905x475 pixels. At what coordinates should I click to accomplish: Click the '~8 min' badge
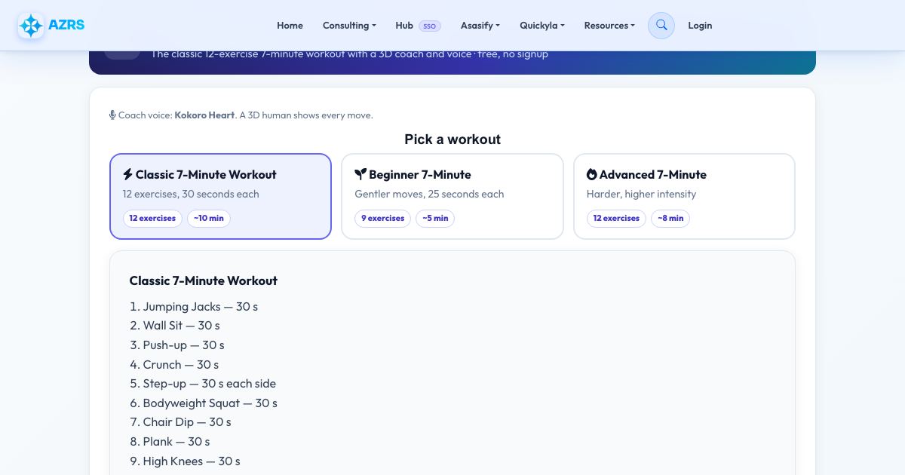[x=670, y=219]
